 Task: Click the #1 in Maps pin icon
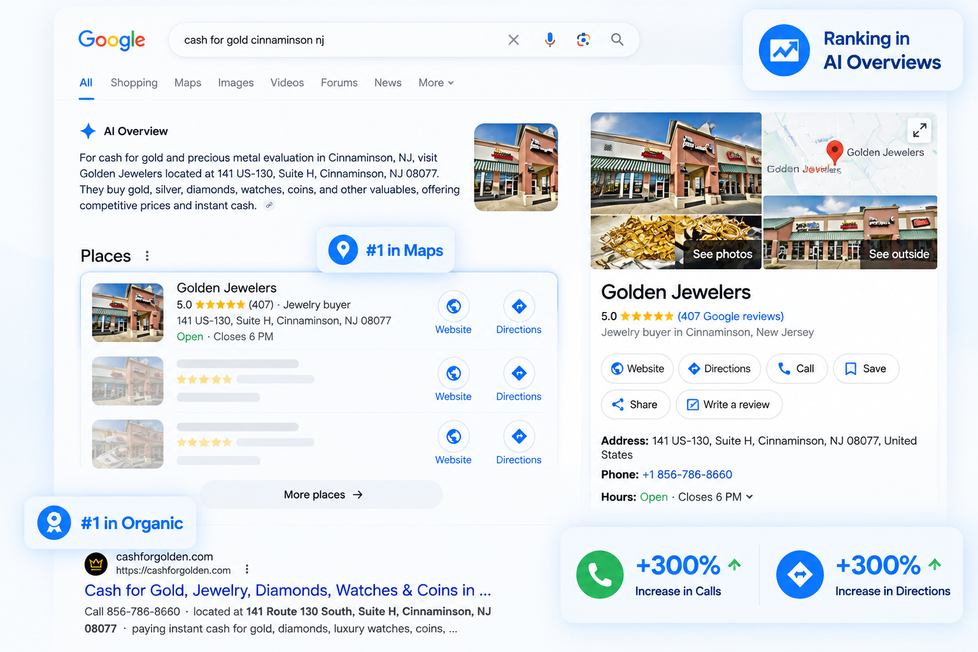click(343, 250)
